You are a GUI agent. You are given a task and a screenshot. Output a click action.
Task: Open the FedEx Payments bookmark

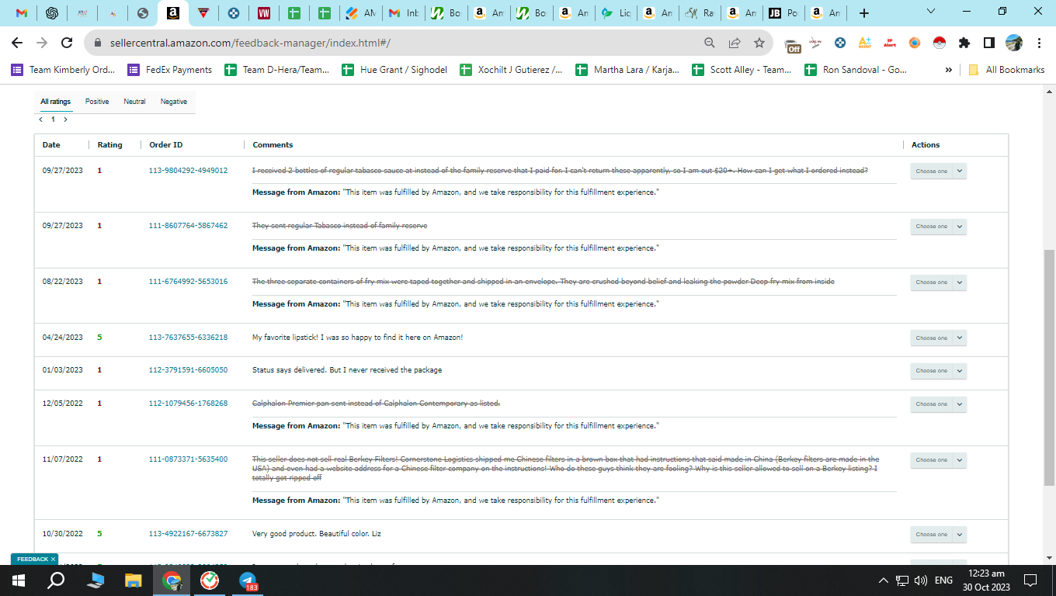(x=170, y=70)
